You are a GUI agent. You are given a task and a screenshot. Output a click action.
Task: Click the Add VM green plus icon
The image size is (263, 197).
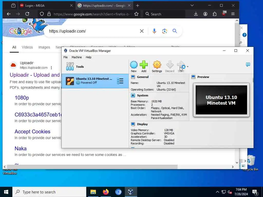click(144, 66)
